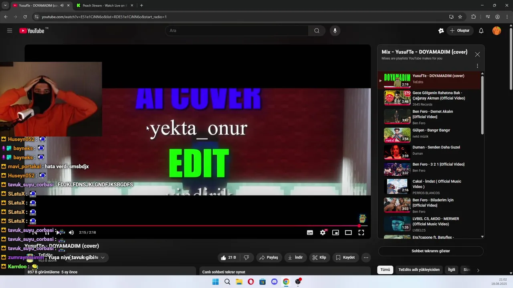The width and height of the screenshot is (513, 288).
Task: Go back to previous page
Action: coord(6,17)
